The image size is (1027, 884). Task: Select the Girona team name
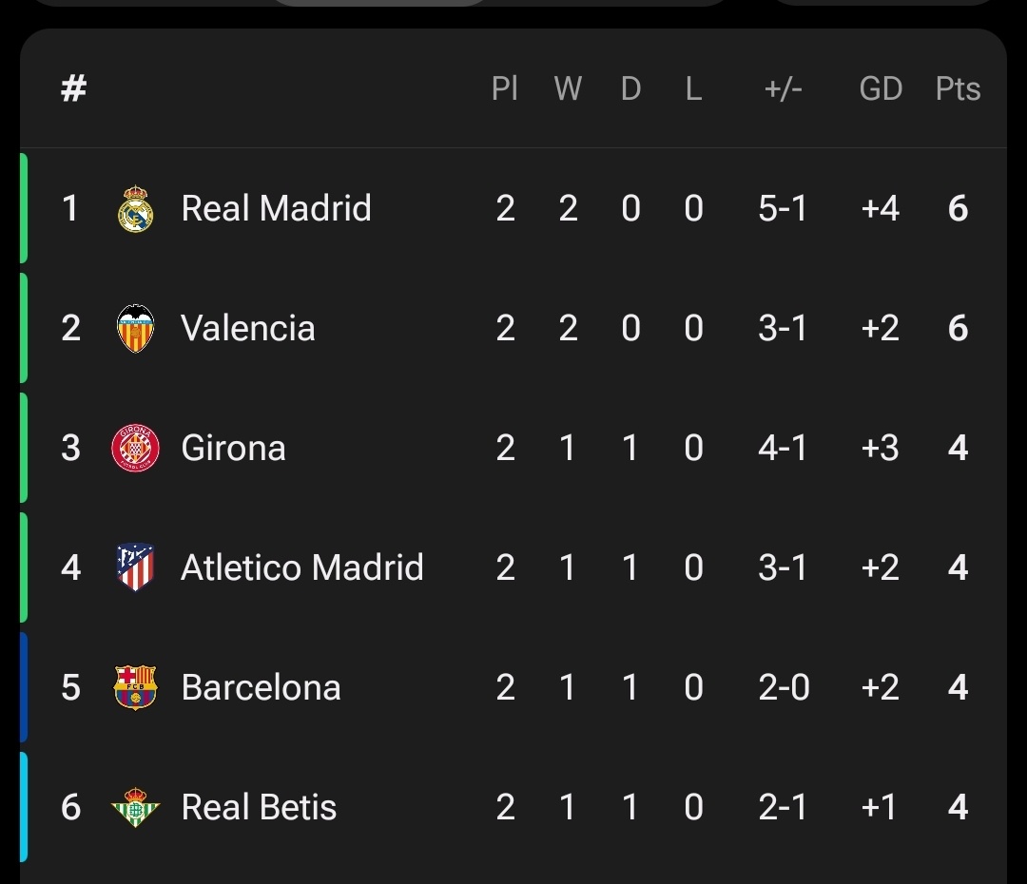tap(233, 448)
